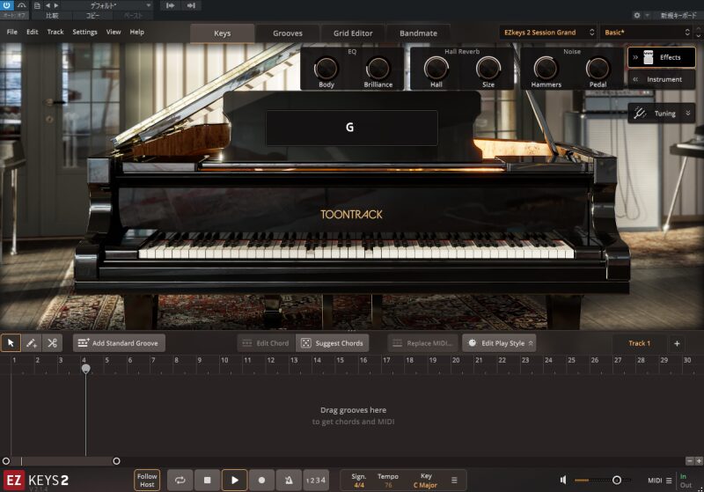
Task: Click the Hall reverb knob
Action: click(x=436, y=68)
